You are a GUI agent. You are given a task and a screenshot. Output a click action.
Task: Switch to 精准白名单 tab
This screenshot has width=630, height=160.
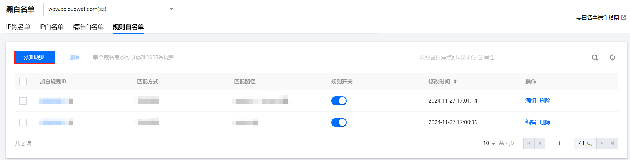(x=88, y=27)
